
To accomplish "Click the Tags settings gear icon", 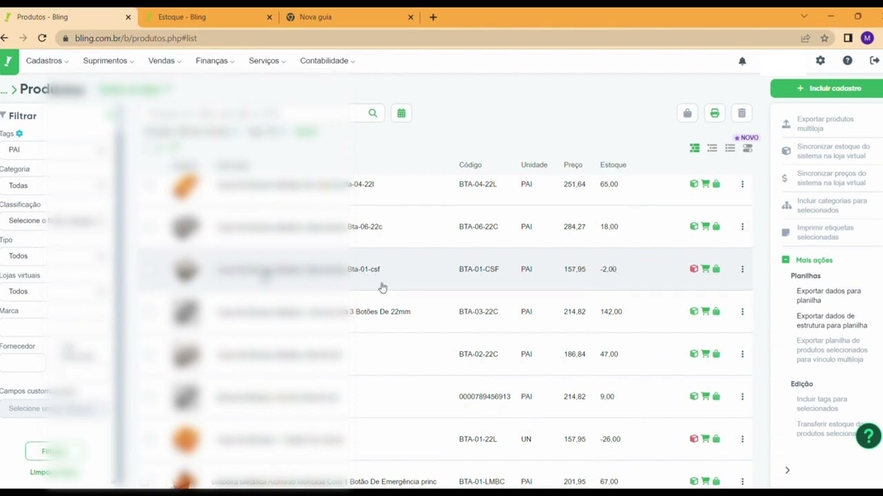I will pos(19,134).
